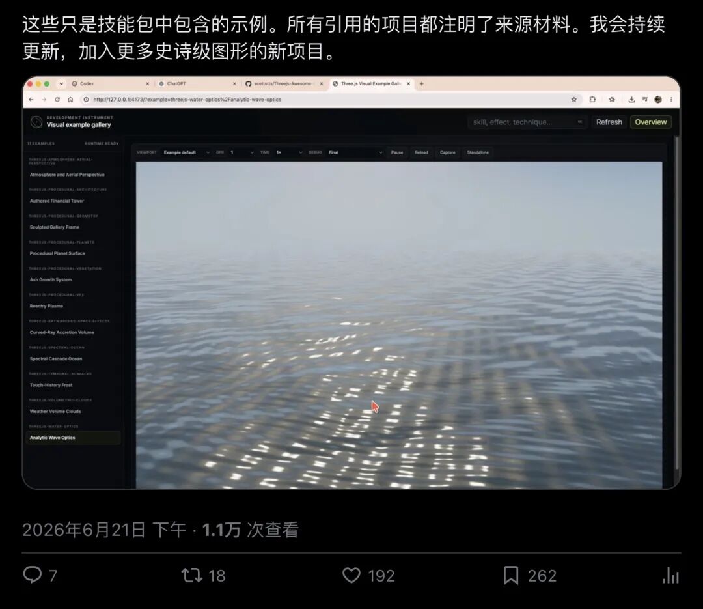
Task: Open the DPR dropdown
Action: (x=241, y=152)
